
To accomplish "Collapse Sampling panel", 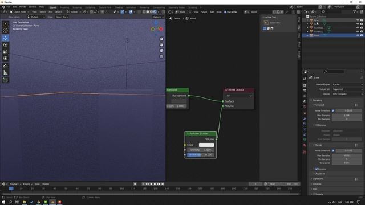I will pyautogui.click(x=317, y=100).
